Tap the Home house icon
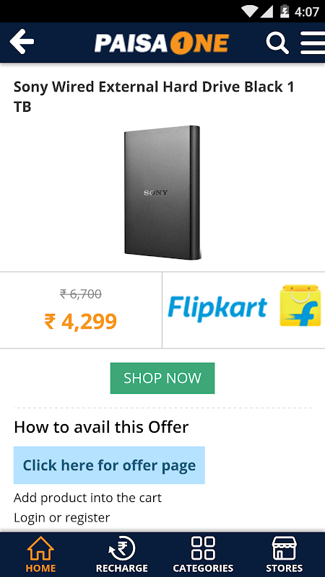This screenshot has width=325, height=577. (40, 548)
